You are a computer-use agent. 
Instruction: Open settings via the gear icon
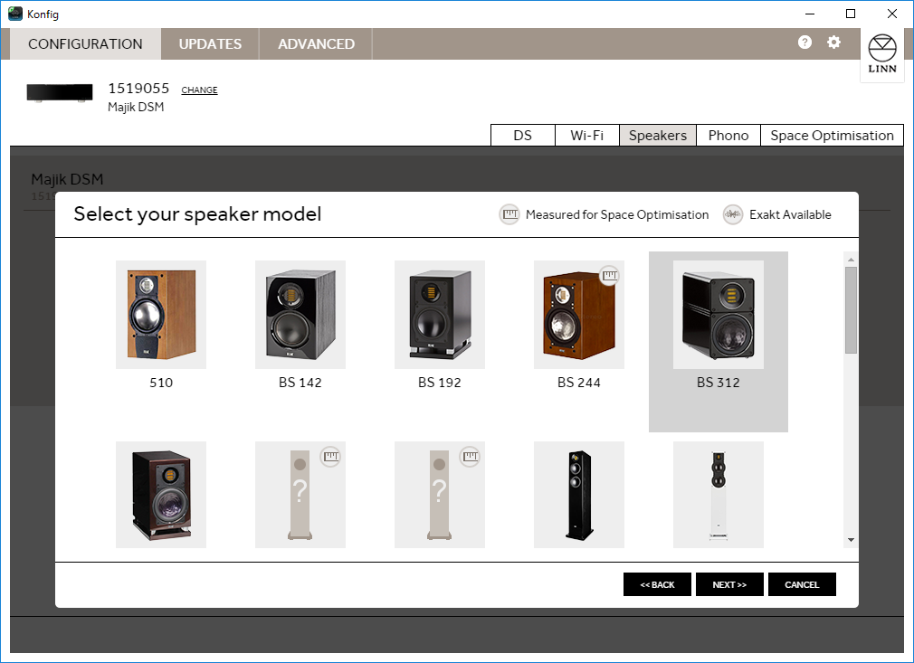pos(833,42)
